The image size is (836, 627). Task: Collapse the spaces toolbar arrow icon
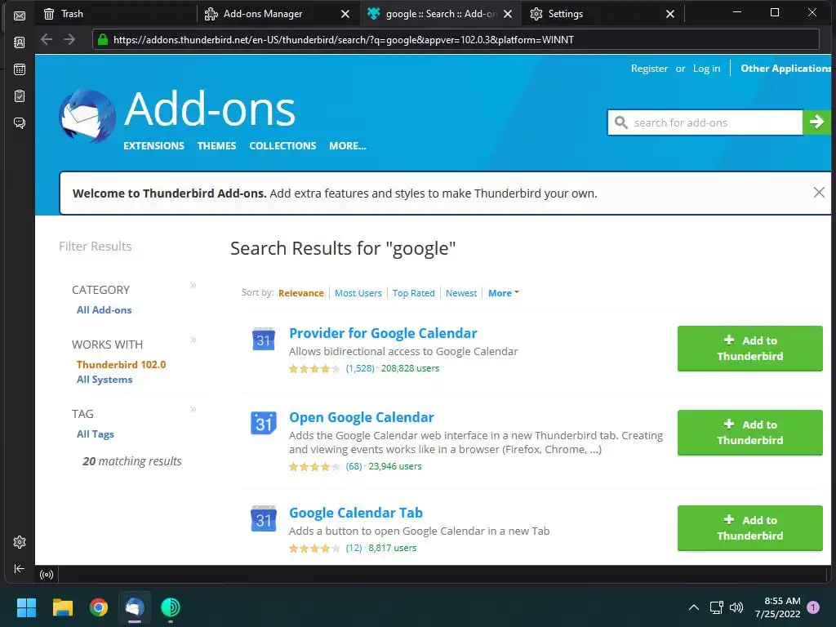point(20,568)
